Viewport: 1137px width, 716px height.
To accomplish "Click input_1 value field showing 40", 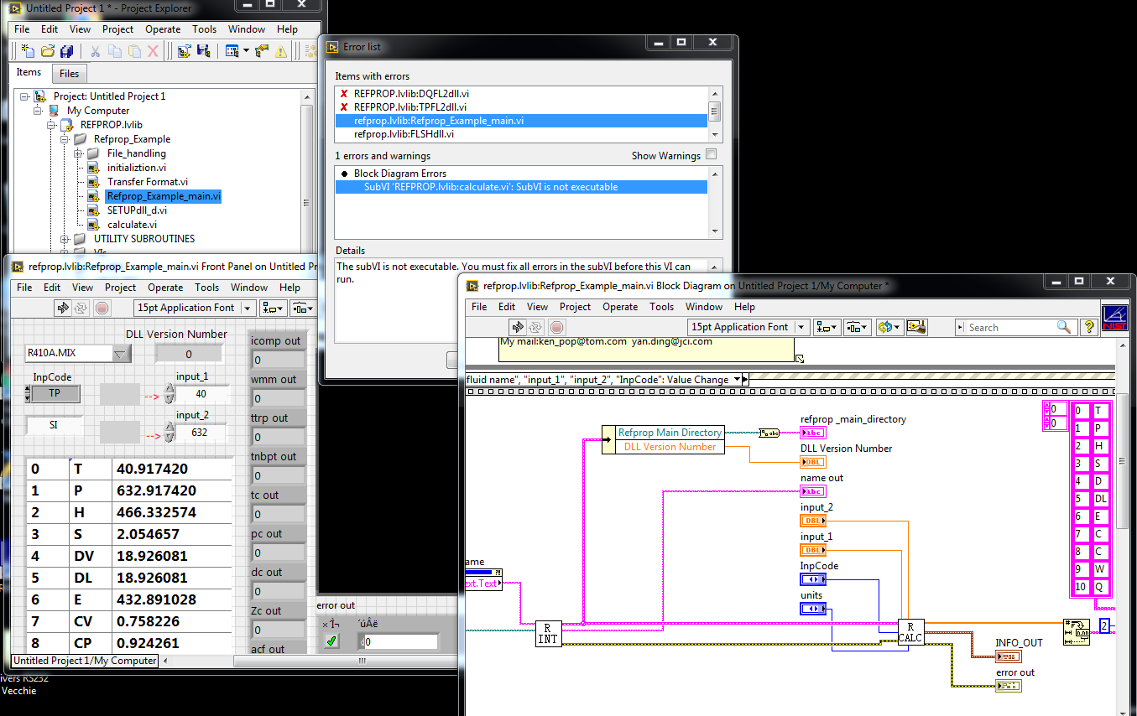I will [202, 394].
